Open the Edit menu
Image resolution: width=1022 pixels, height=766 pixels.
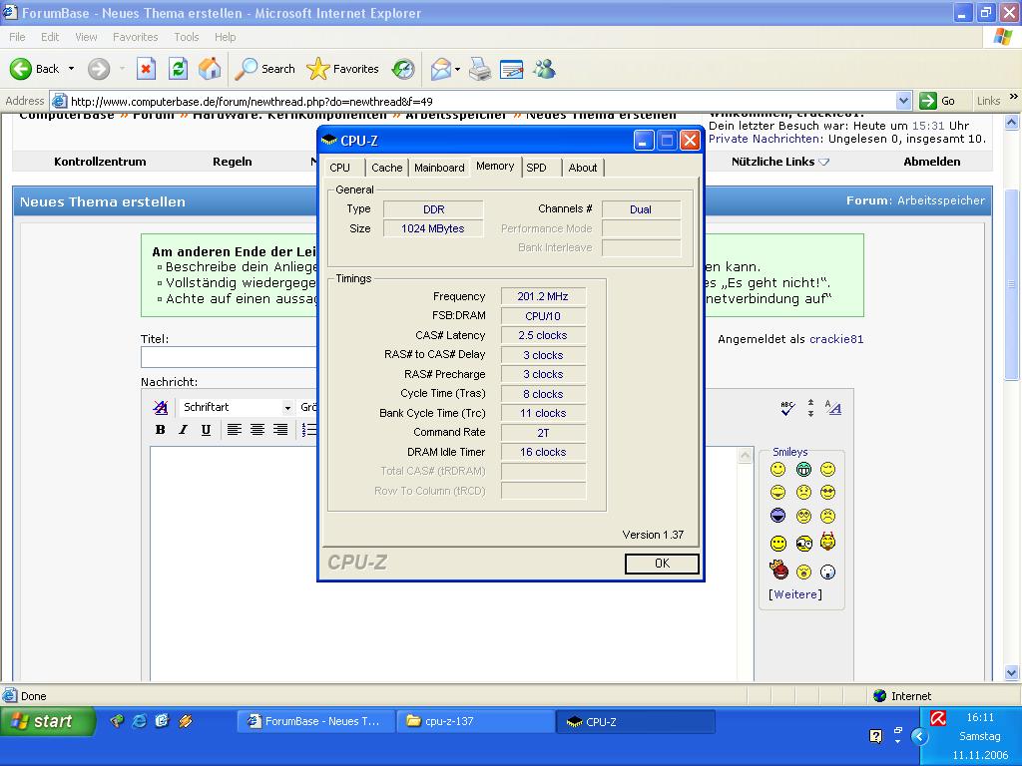click(50, 37)
